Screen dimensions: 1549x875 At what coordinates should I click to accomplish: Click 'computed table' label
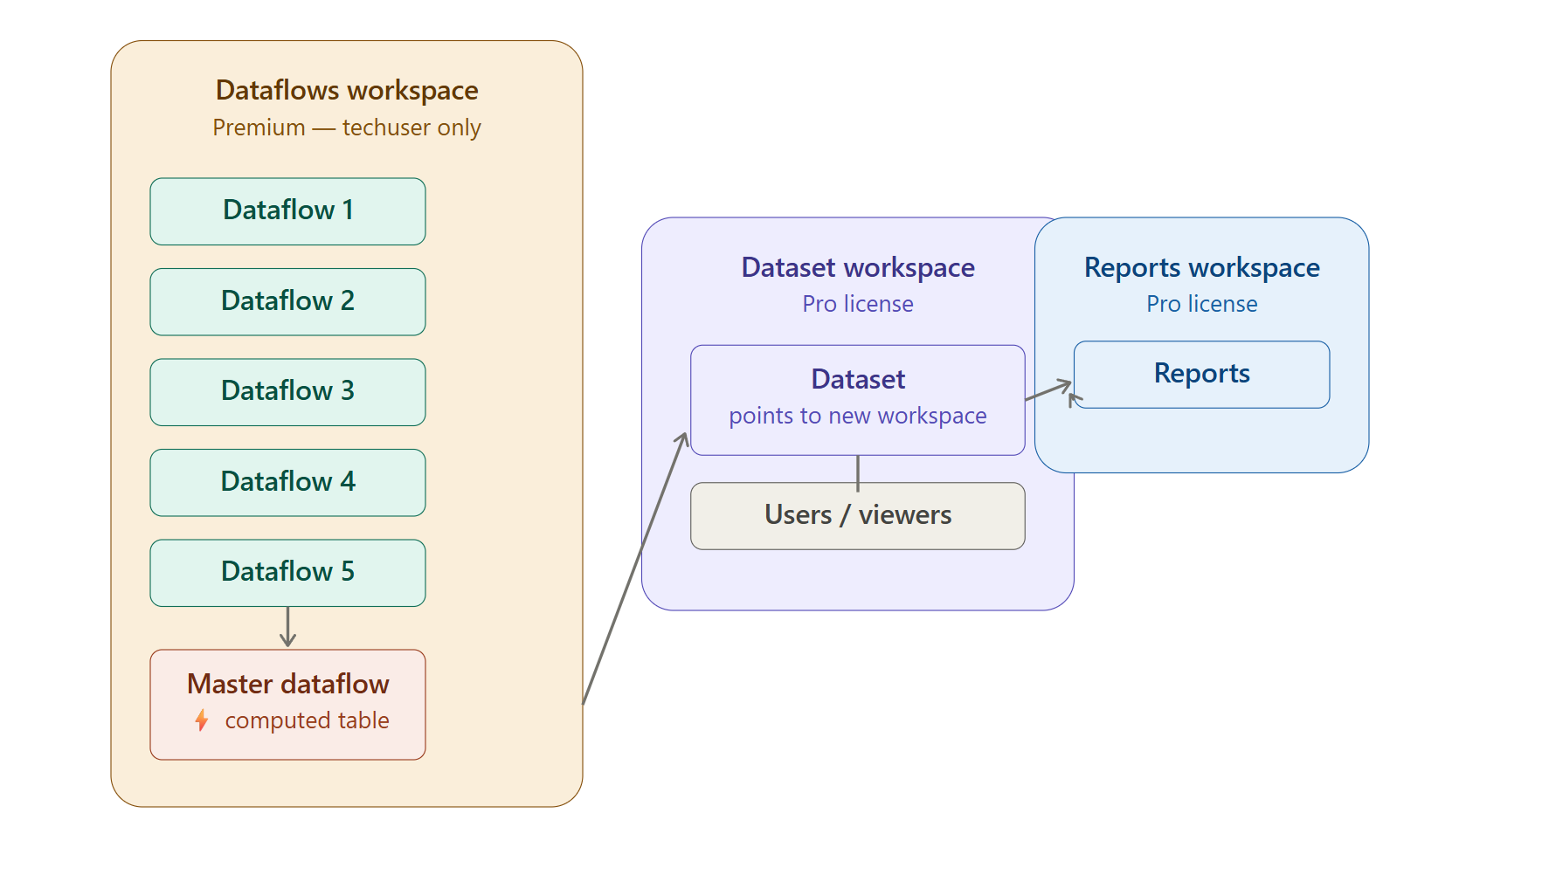pyautogui.click(x=308, y=720)
